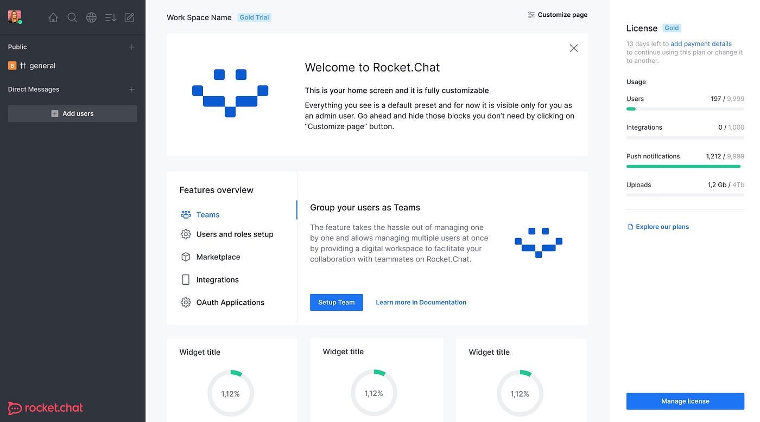Click the 197 / 9,999 users value
Viewport: 760px width, 422px height.
point(727,99)
